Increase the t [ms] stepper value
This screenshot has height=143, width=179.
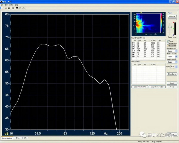(x=176, y=66)
